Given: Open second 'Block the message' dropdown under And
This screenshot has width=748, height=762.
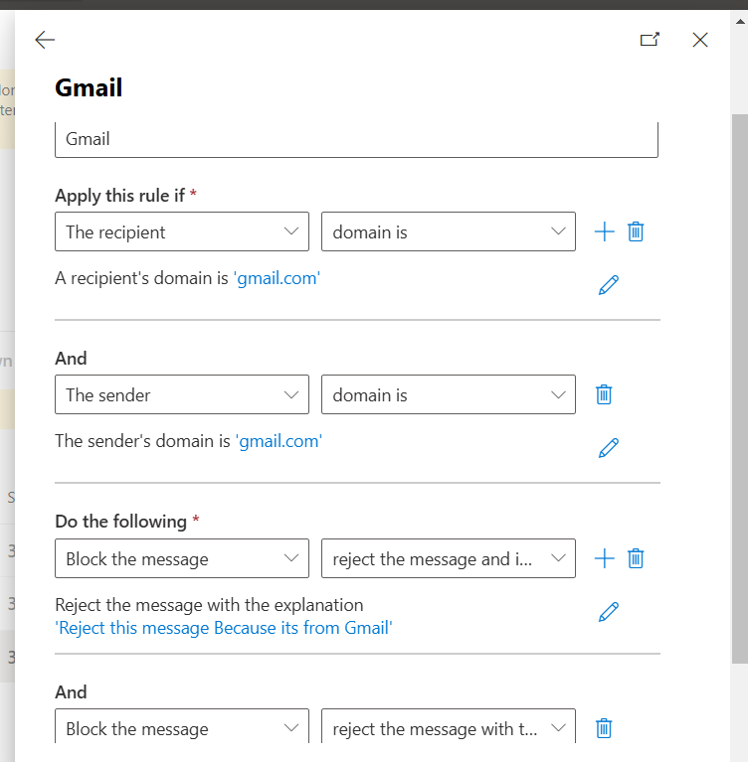Looking at the screenshot, I should pyautogui.click(x=181, y=726).
